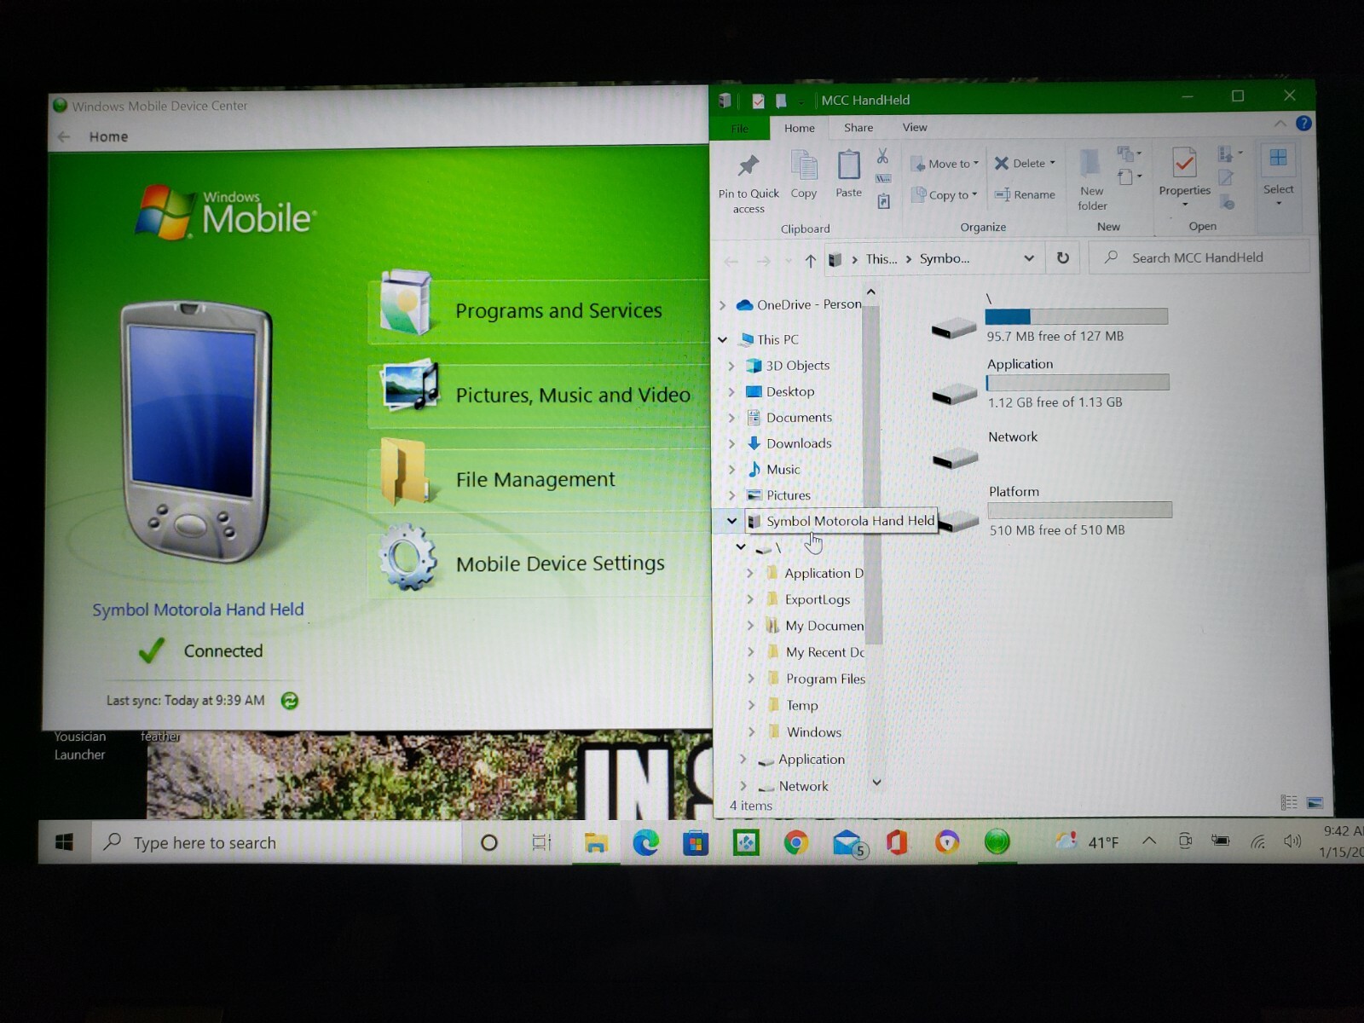
Task: Open the Application drive icon
Action: (x=955, y=395)
